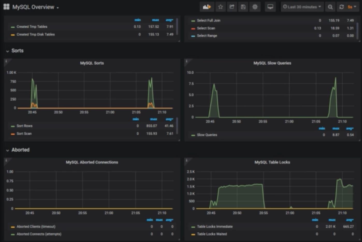Viewport: 362px width, 242px height.
Task: Open the MySQL Table Locks panel title menu
Action: [x=272, y=162]
